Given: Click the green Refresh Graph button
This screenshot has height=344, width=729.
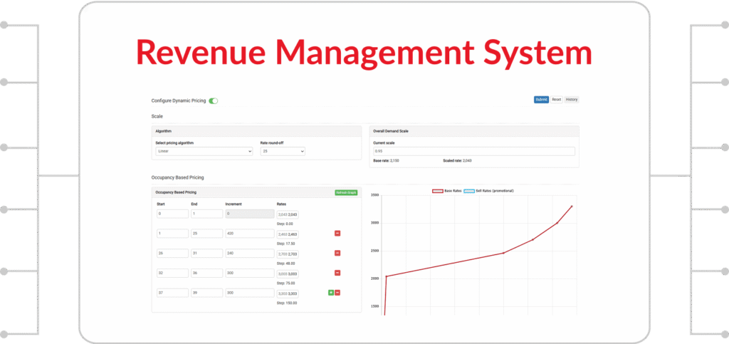Looking at the screenshot, I should point(346,192).
